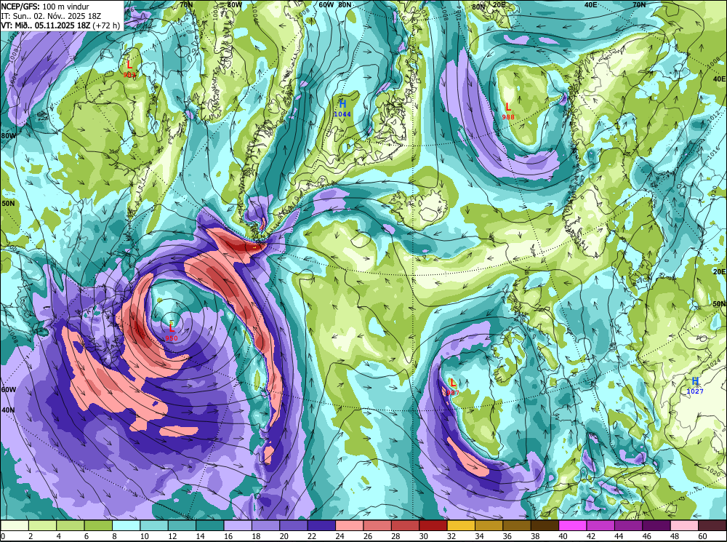The width and height of the screenshot is (727, 542).
Task: Click the 36–38 brown legend swatch
Action: pyautogui.click(x=516, y=525)
